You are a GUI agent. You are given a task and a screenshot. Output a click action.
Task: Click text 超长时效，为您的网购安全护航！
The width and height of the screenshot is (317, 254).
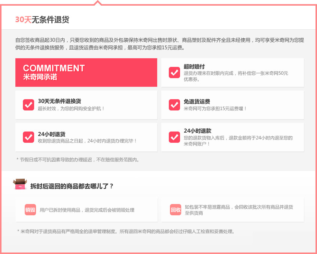click(71, 109)
